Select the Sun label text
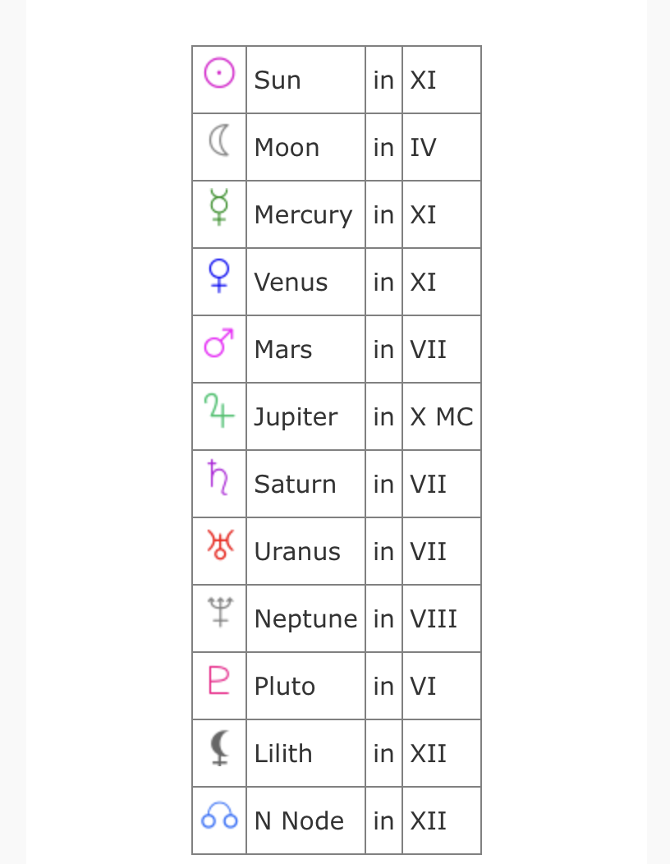Screen dimensions: 670x864 tap(278, 80)
